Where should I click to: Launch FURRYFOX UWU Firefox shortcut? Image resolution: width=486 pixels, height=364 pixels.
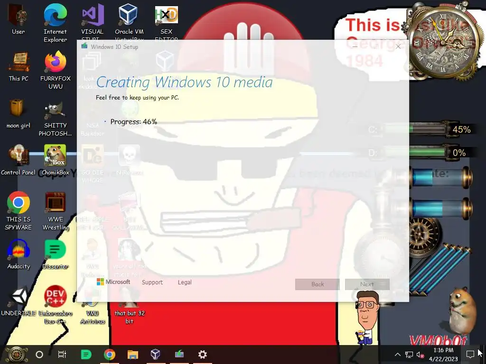tap(55, 70)
